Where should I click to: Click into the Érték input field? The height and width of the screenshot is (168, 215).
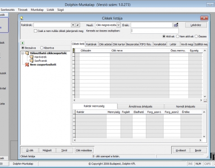click(151, 25)
